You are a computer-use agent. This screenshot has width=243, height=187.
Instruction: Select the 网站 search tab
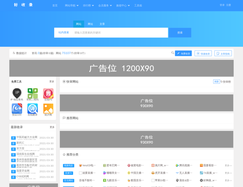[x=79, y=24]
